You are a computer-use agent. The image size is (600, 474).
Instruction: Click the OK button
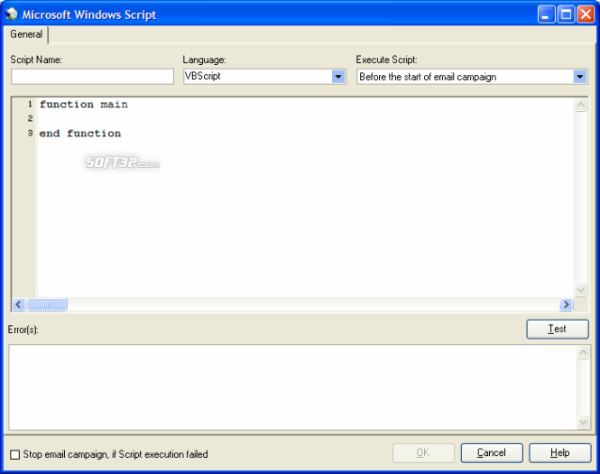click(x=423, y=453)
